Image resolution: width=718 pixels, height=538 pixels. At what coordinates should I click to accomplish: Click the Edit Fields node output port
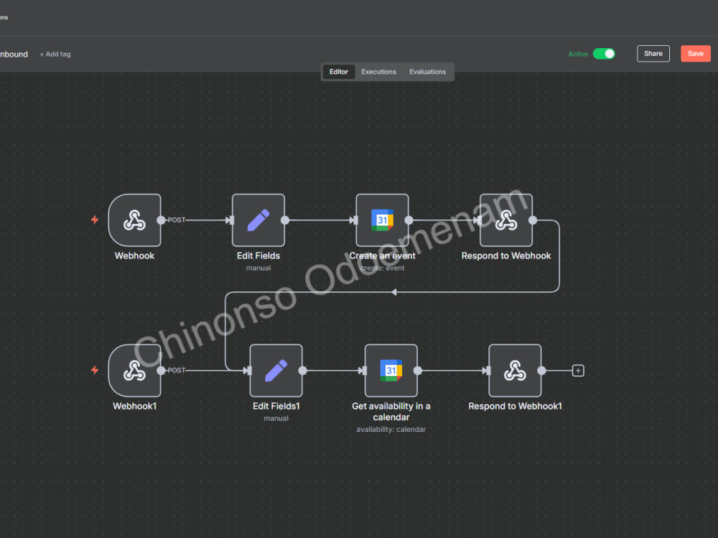point(285,220)
